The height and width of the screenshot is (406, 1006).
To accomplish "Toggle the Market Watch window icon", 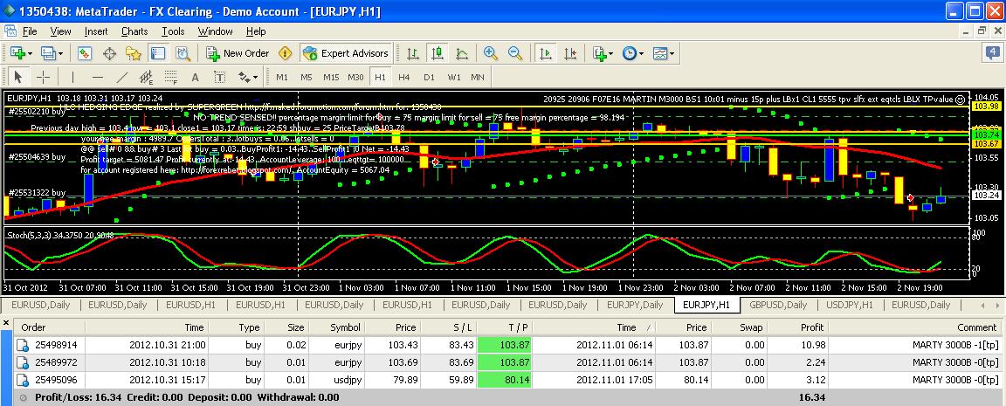I will pyautogui.click(x=85, y=53).
